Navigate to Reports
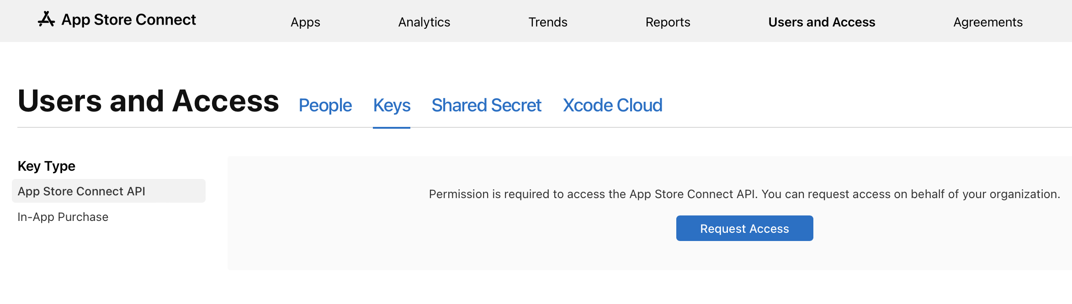Viewport: 1072px width, 304px height. tap(668, 22)
